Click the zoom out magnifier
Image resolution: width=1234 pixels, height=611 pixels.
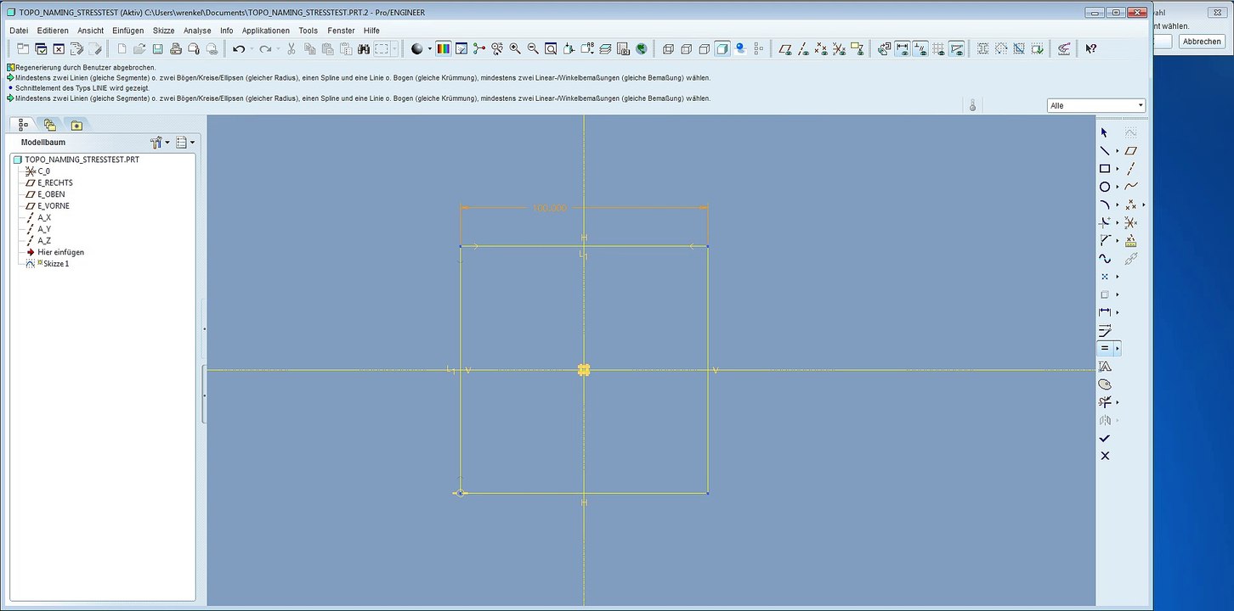pos(533,49)
